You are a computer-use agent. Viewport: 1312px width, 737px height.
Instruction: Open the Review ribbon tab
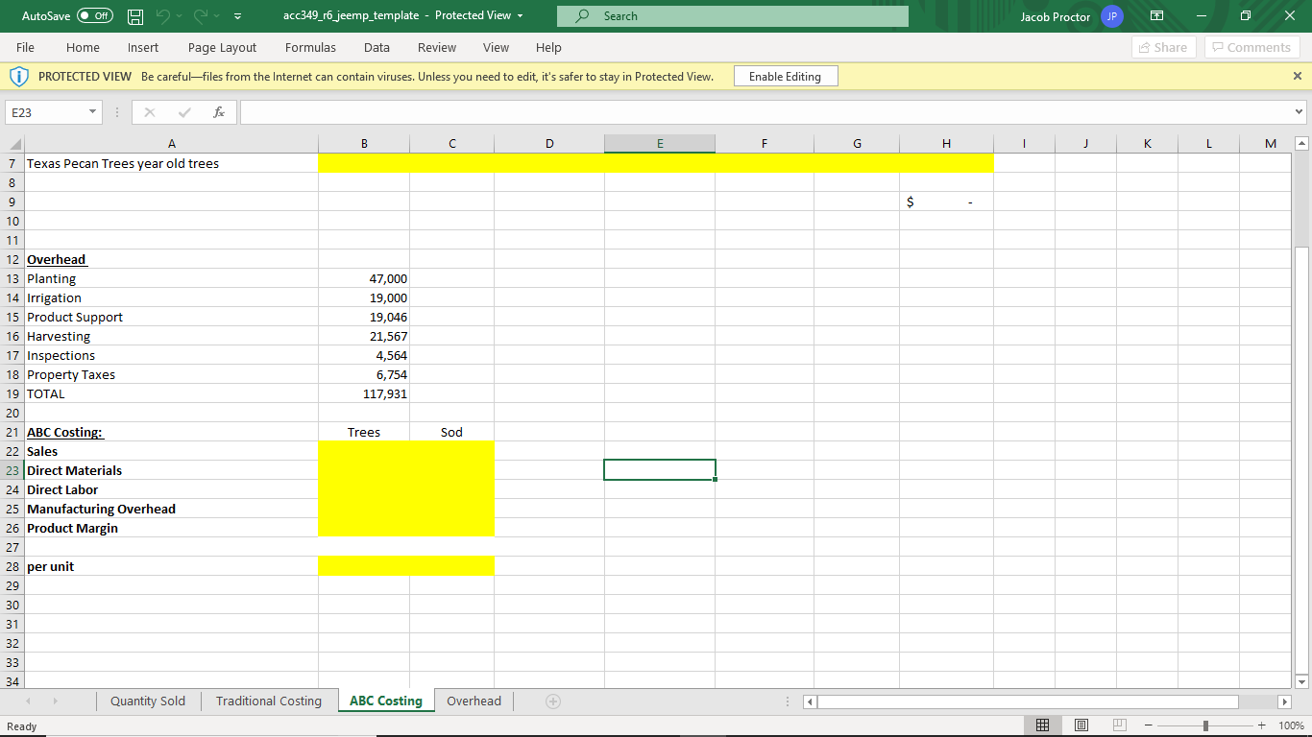coord(437,47)
